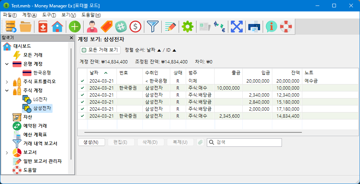Select the 삼성전자 account in navigator
This screenshot has width=360, height=184.
coord(43,108)
